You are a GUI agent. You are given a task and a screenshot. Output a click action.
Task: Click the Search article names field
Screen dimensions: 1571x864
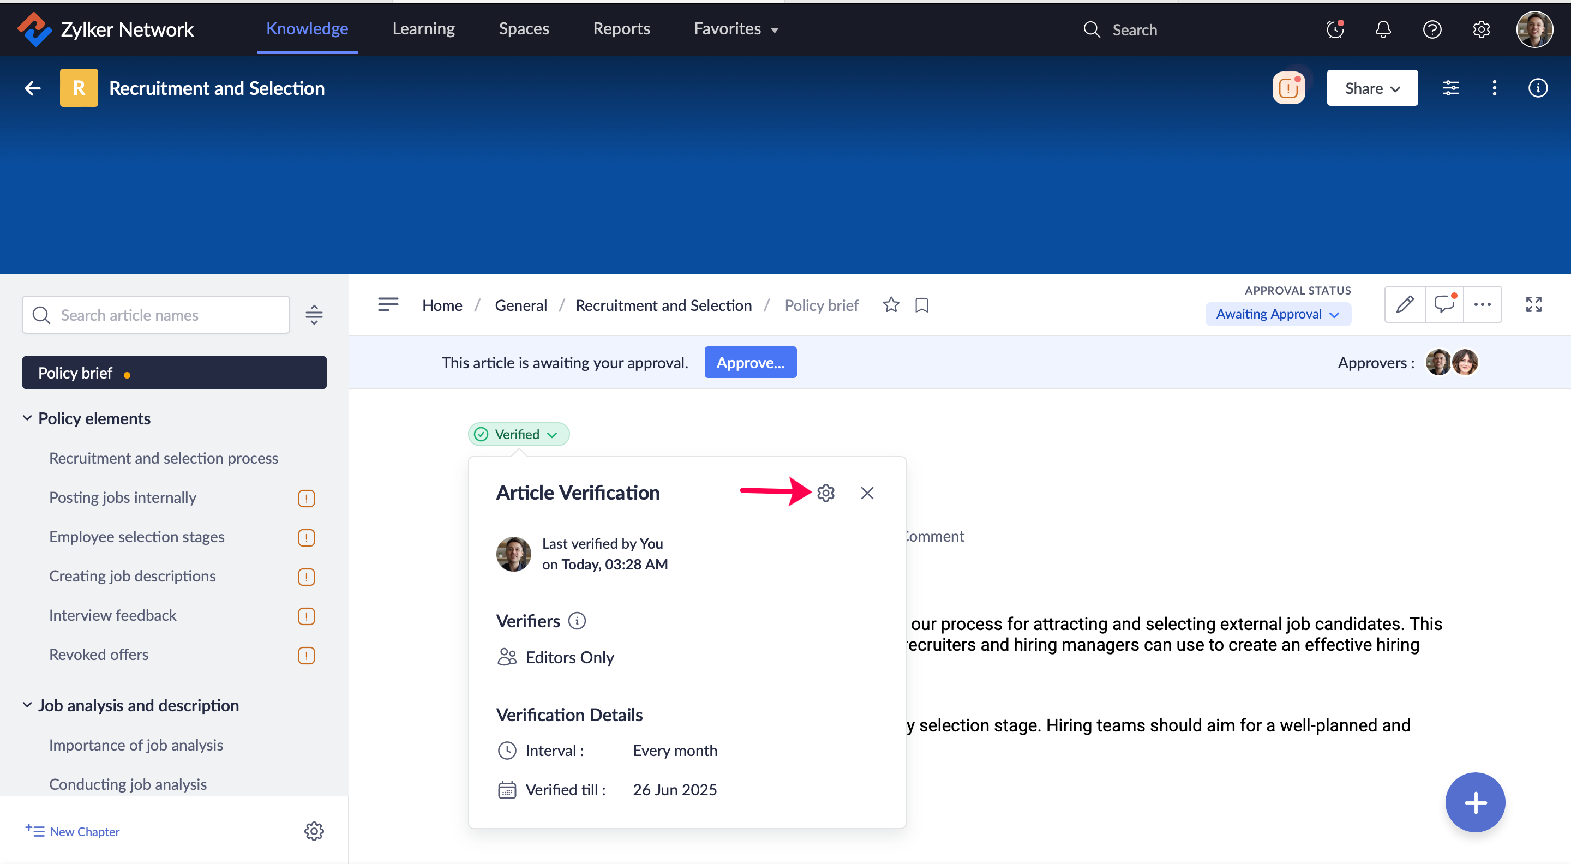coord(156,315)
